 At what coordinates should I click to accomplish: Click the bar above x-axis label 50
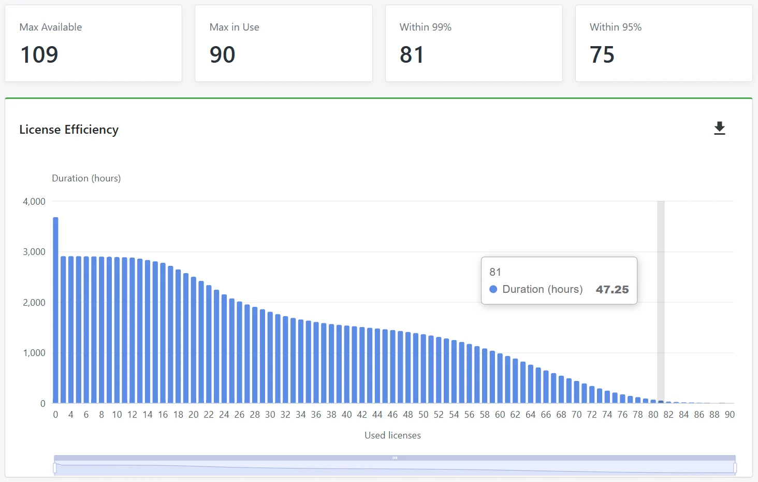(424, 368)
